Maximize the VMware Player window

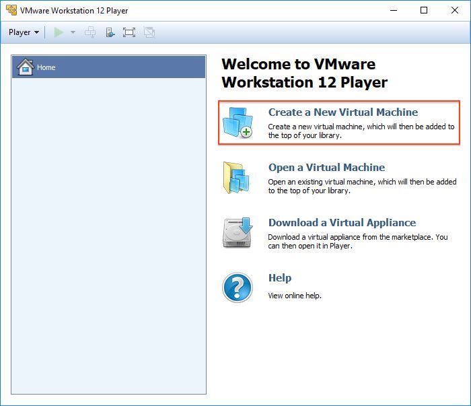(x=424, y=10)
